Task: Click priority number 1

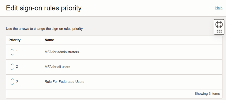Action: (17, 52)
